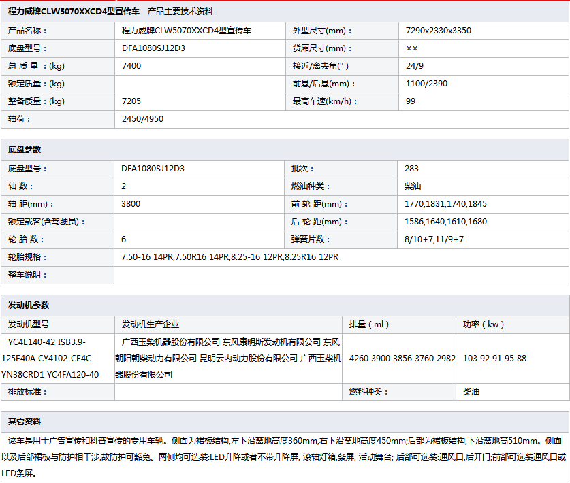570x483 pixels.
Task: Select the 燃油种类 value 柴油
Action: click(413, 186)
